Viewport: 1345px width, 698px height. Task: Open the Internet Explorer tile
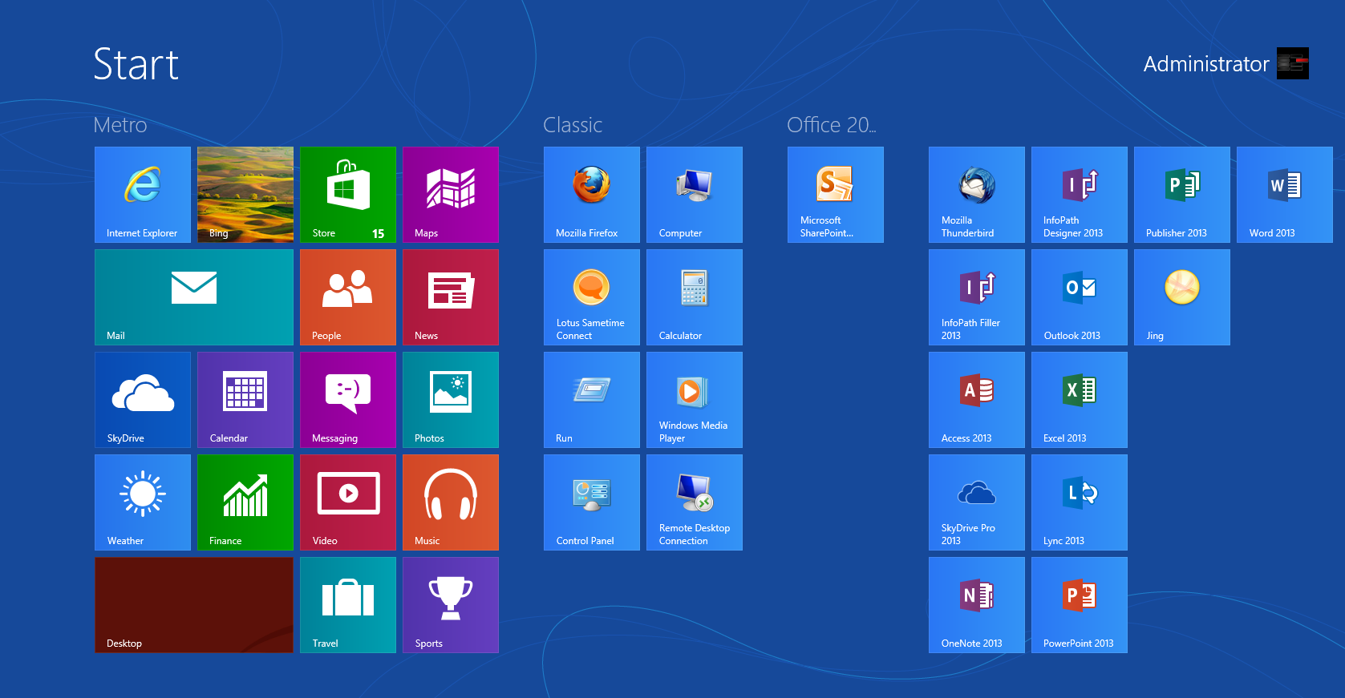point(143,195)
